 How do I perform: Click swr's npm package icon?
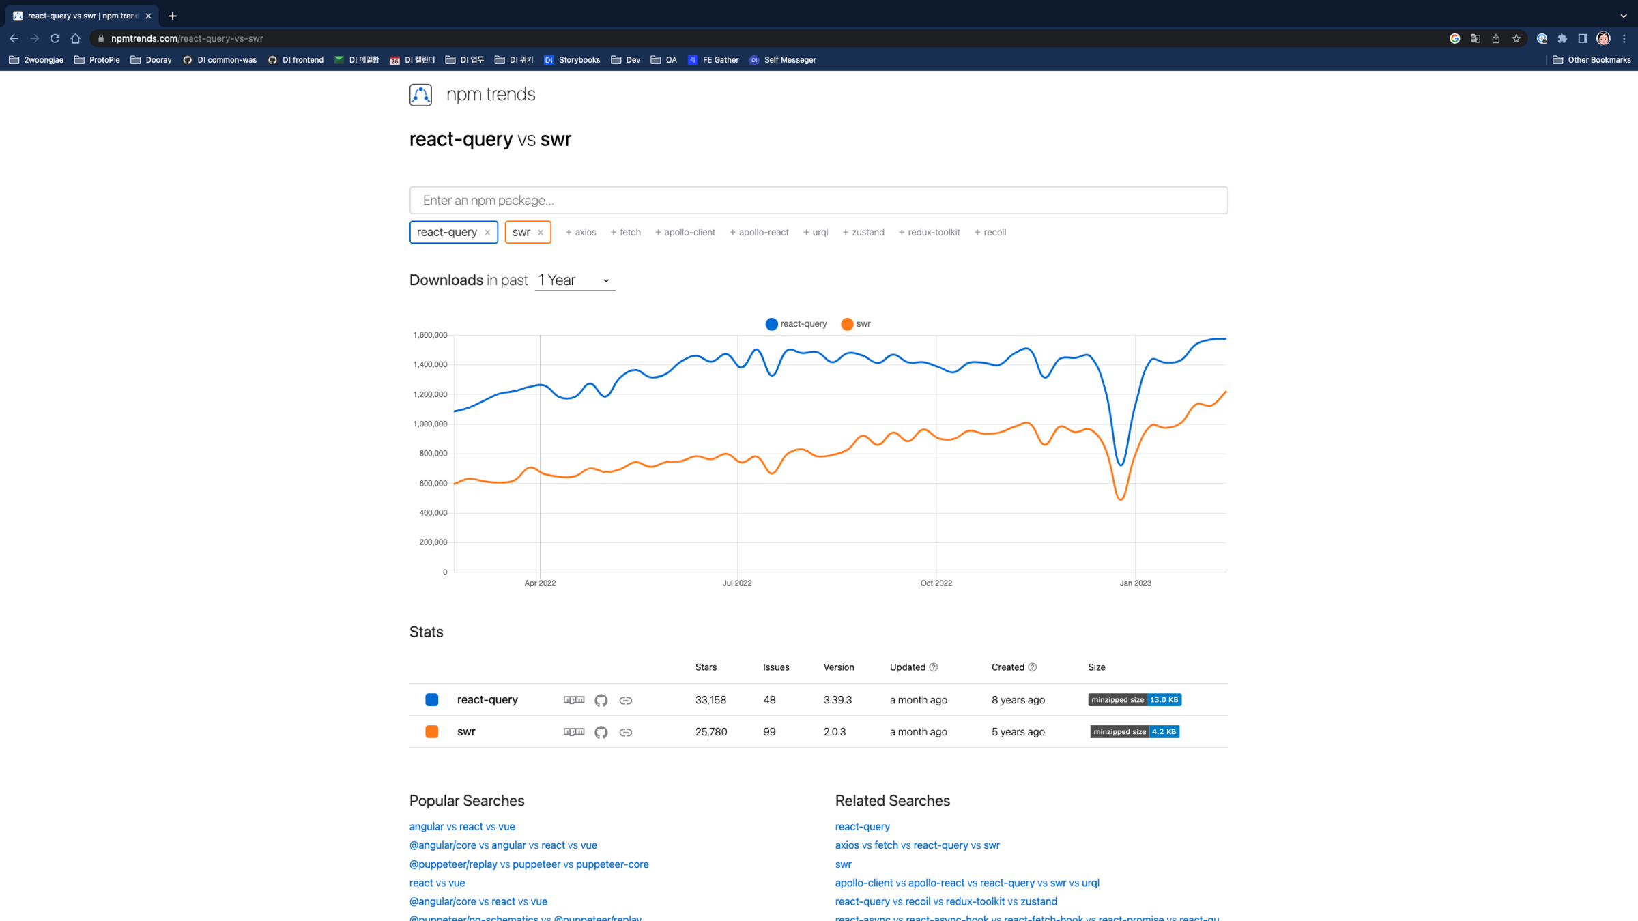(573, 732)
